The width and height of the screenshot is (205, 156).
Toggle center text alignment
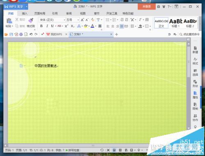tap(113, 26)
